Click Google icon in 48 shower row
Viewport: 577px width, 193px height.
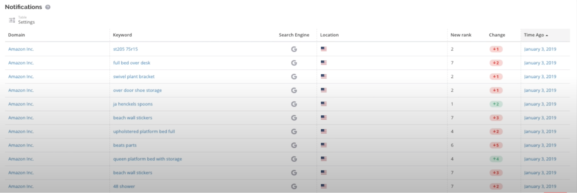click(x=294, y=186)
